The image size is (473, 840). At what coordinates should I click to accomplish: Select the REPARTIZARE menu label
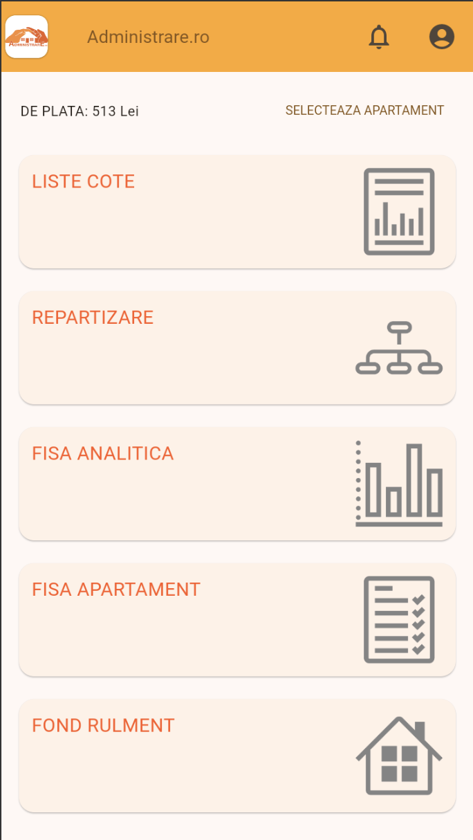tap(93, 318)
